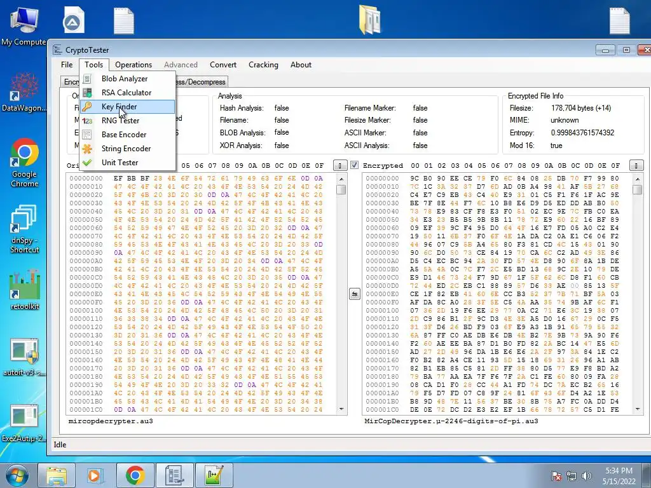Image resolution: width=651 pixels, height=488 pixels.
Task: Click the encrypted hex pane scrollbar thumb
Action: [638, 189]
